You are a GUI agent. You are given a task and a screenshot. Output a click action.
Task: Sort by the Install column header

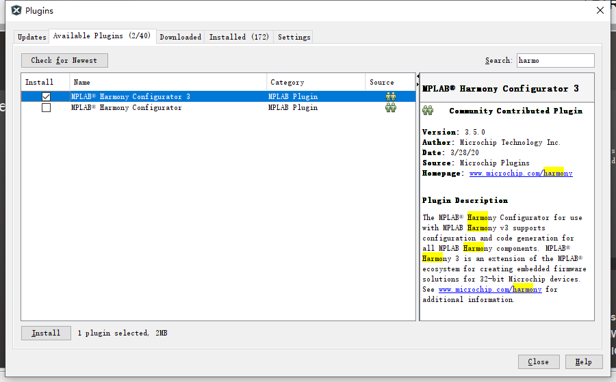[45, 83]
